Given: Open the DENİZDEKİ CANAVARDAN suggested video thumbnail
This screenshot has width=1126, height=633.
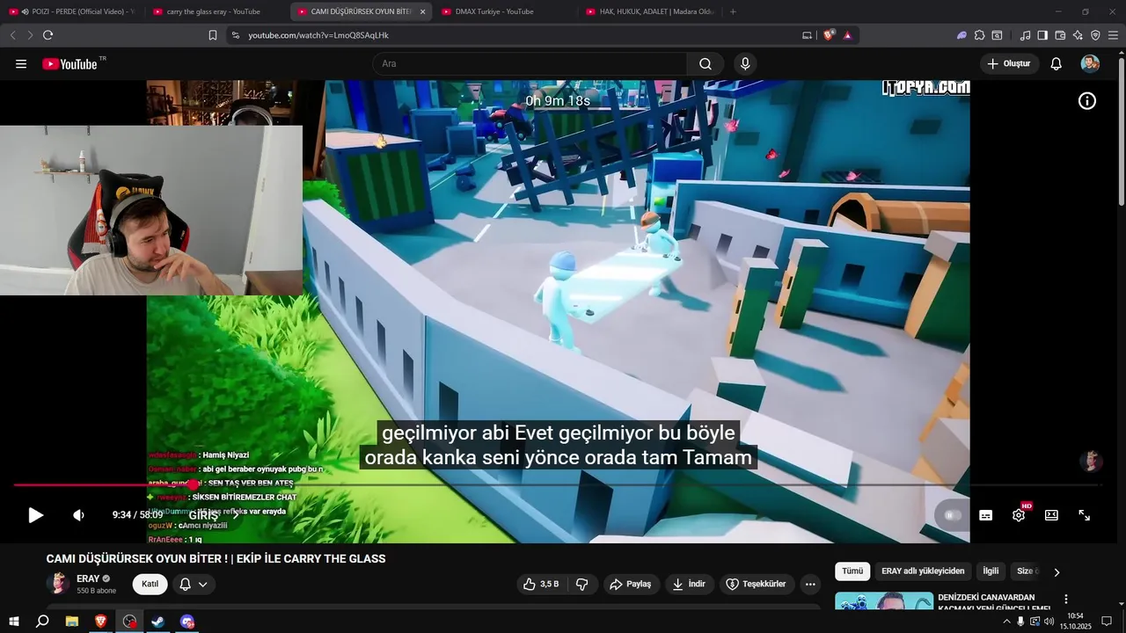Looking at the screenshot, I should 884,602.
